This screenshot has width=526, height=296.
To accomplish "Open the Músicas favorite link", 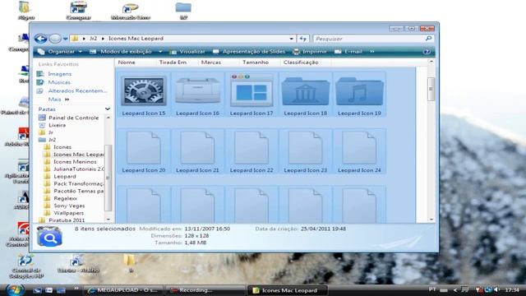I will point(59,82).
